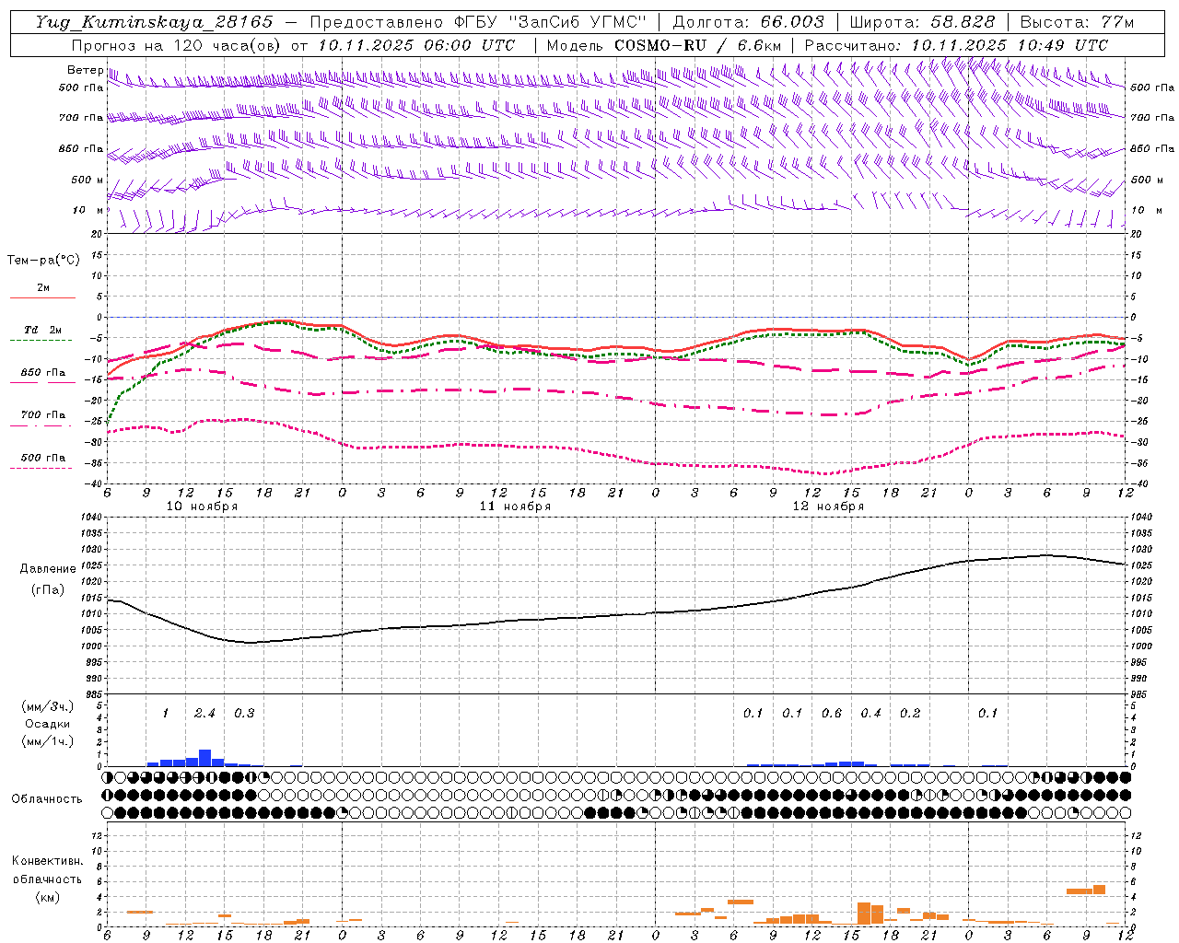Select the COSMO-RU model label in header
Viewport: 1179px width, 943px height.
653,45
